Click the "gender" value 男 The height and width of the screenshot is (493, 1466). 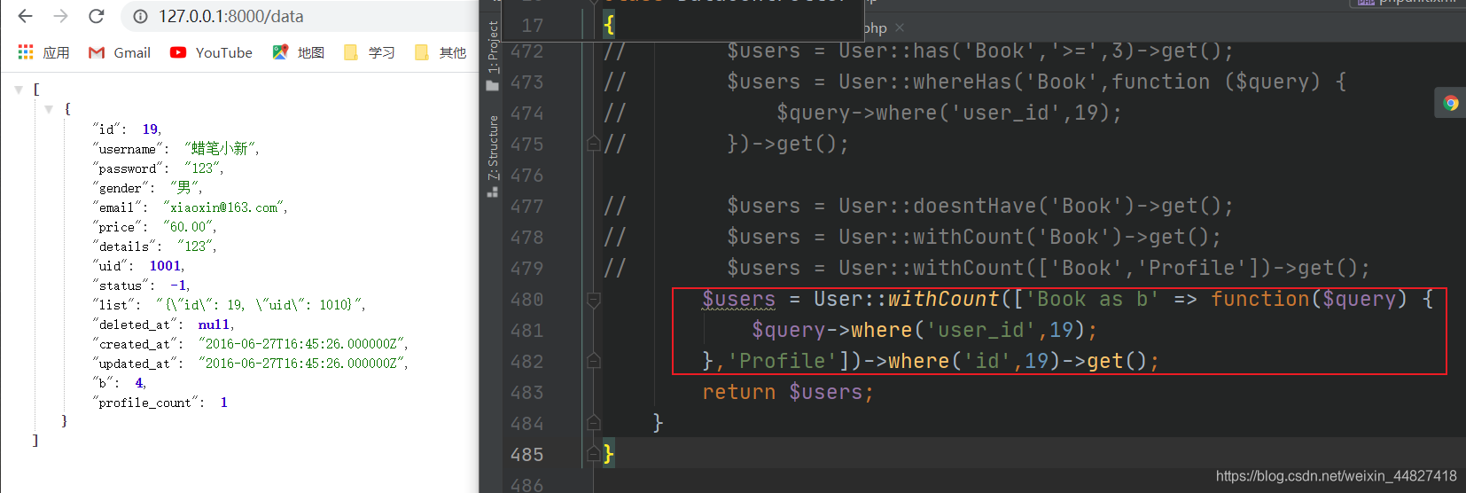[x=184, y=188]
